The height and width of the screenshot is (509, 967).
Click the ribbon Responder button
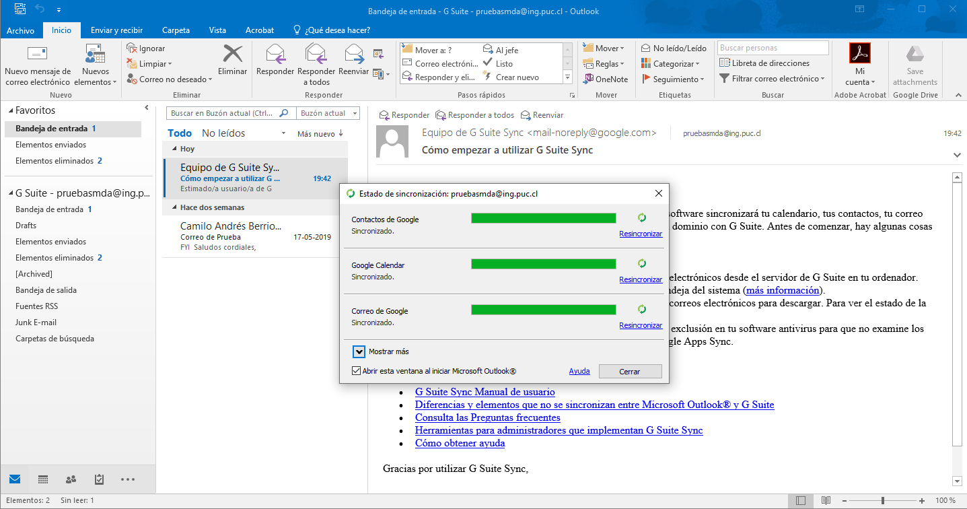pyautogui.click(x=275, y=61)
